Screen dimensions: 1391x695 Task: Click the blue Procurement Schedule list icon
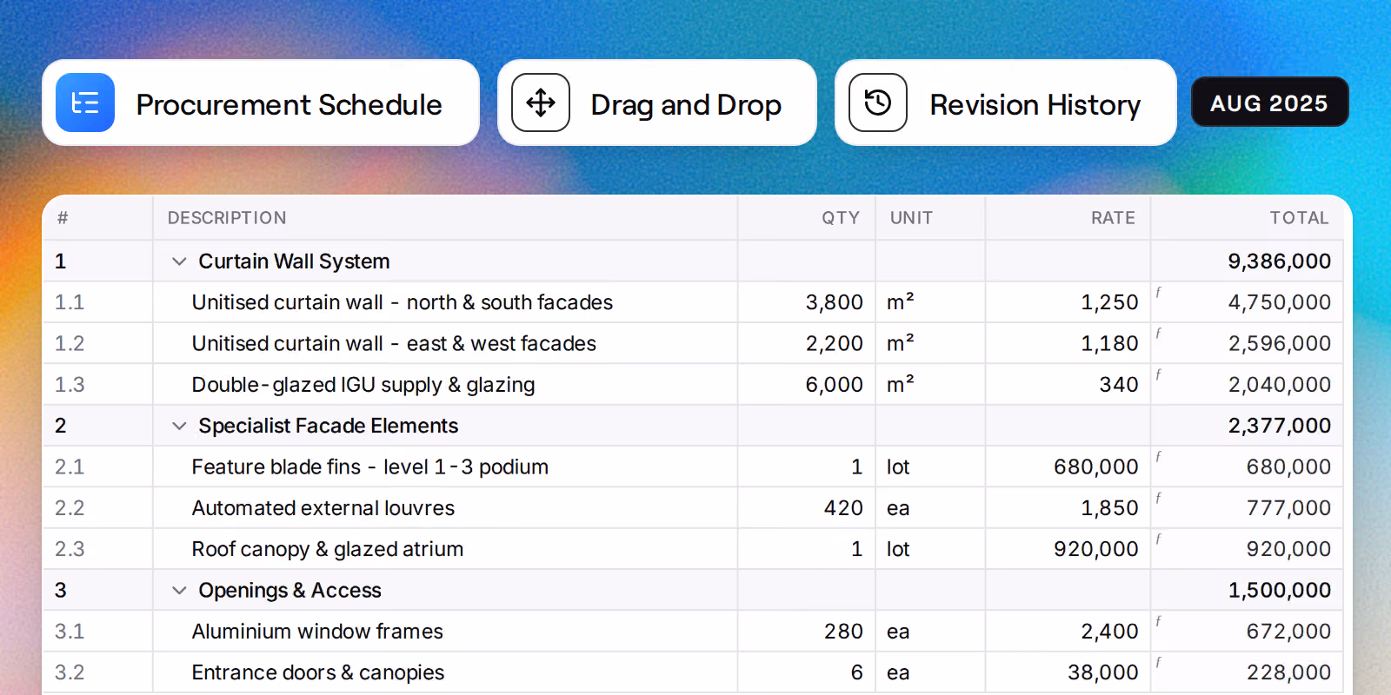[85, 103]
